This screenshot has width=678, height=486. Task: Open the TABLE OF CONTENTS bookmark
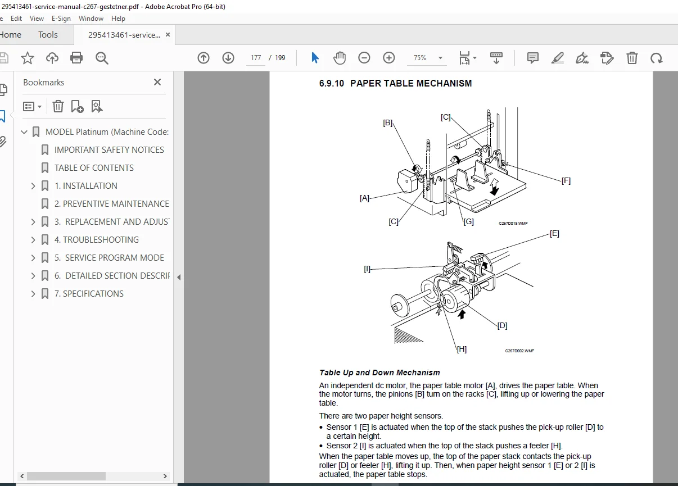point(94,168)
